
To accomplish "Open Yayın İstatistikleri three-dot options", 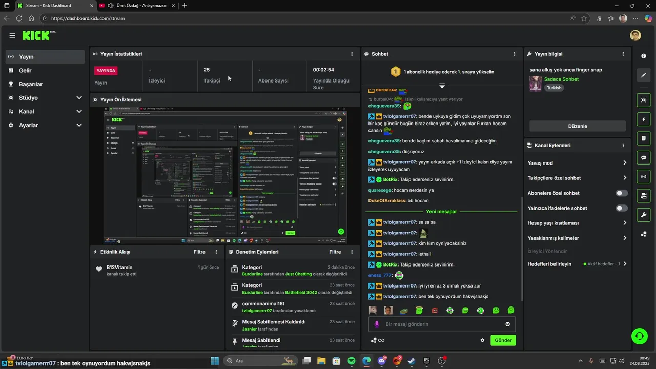I will pyautogui.click(x=352, y=54).
